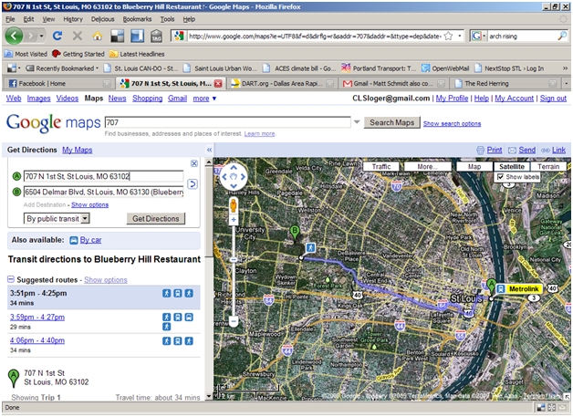Click train icon in 3:51pm route row
The width and height of the screenshot is (573, 417).
pyautogui.click(x=178, y=293)
